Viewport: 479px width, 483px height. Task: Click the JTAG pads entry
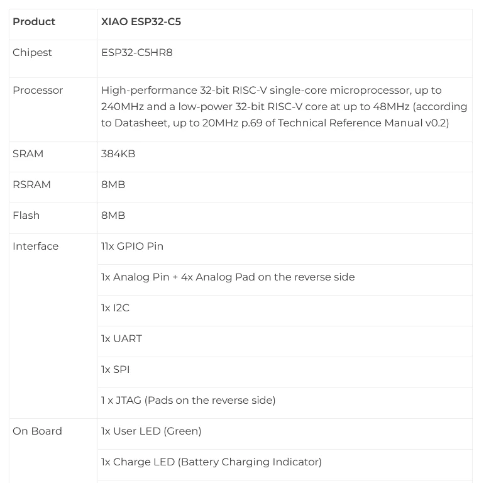[x=188, y=400]
